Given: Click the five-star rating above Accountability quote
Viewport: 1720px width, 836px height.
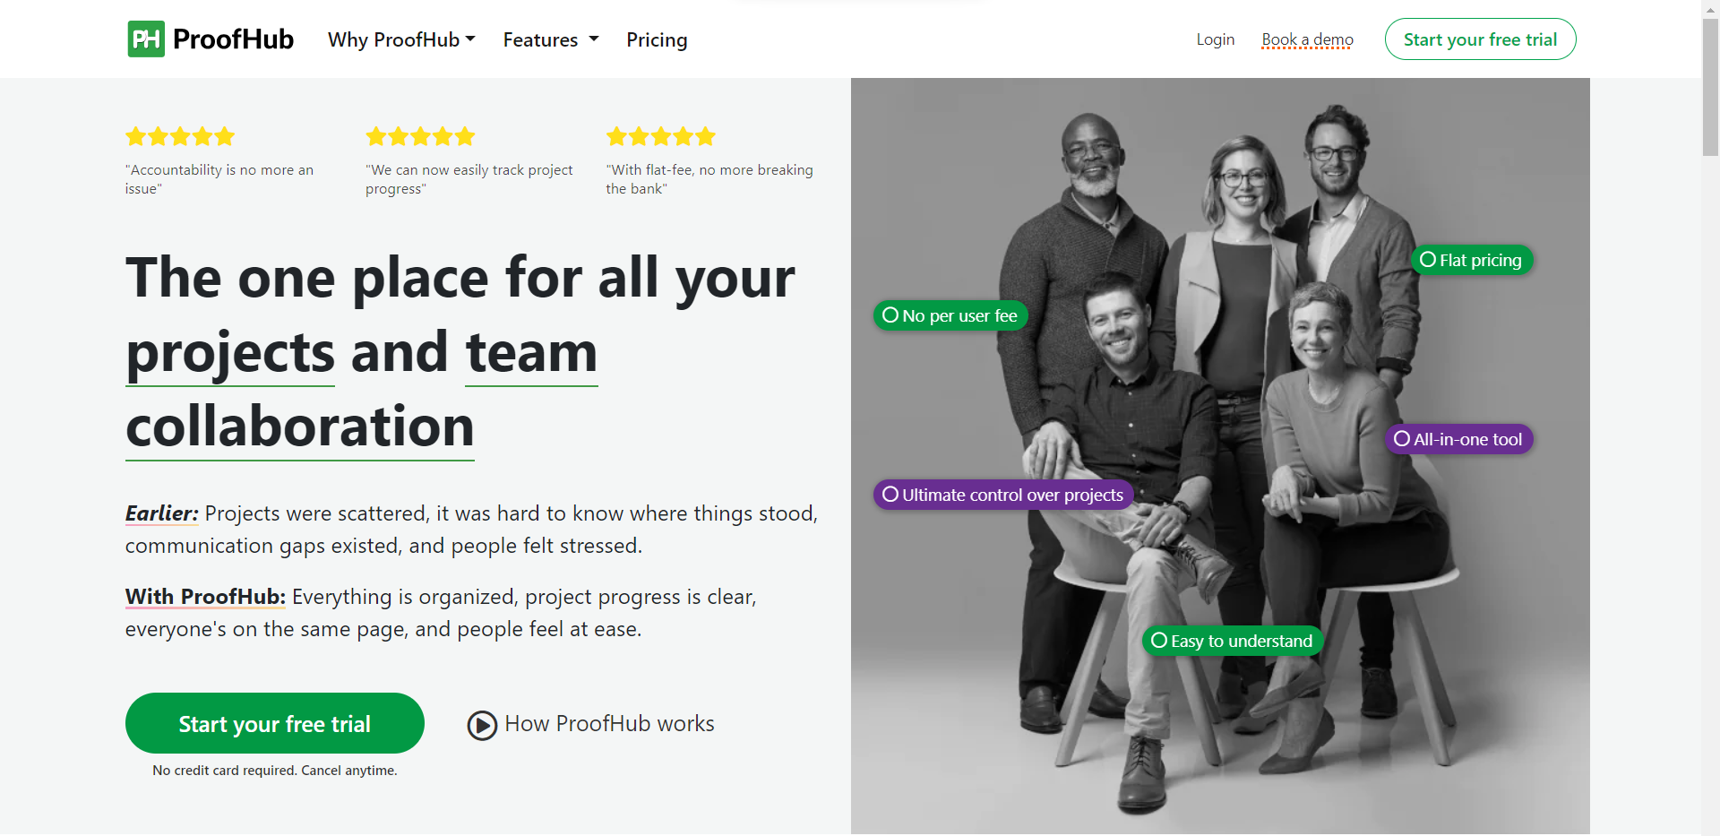Looking at the screenshot, I should point(179,136).
